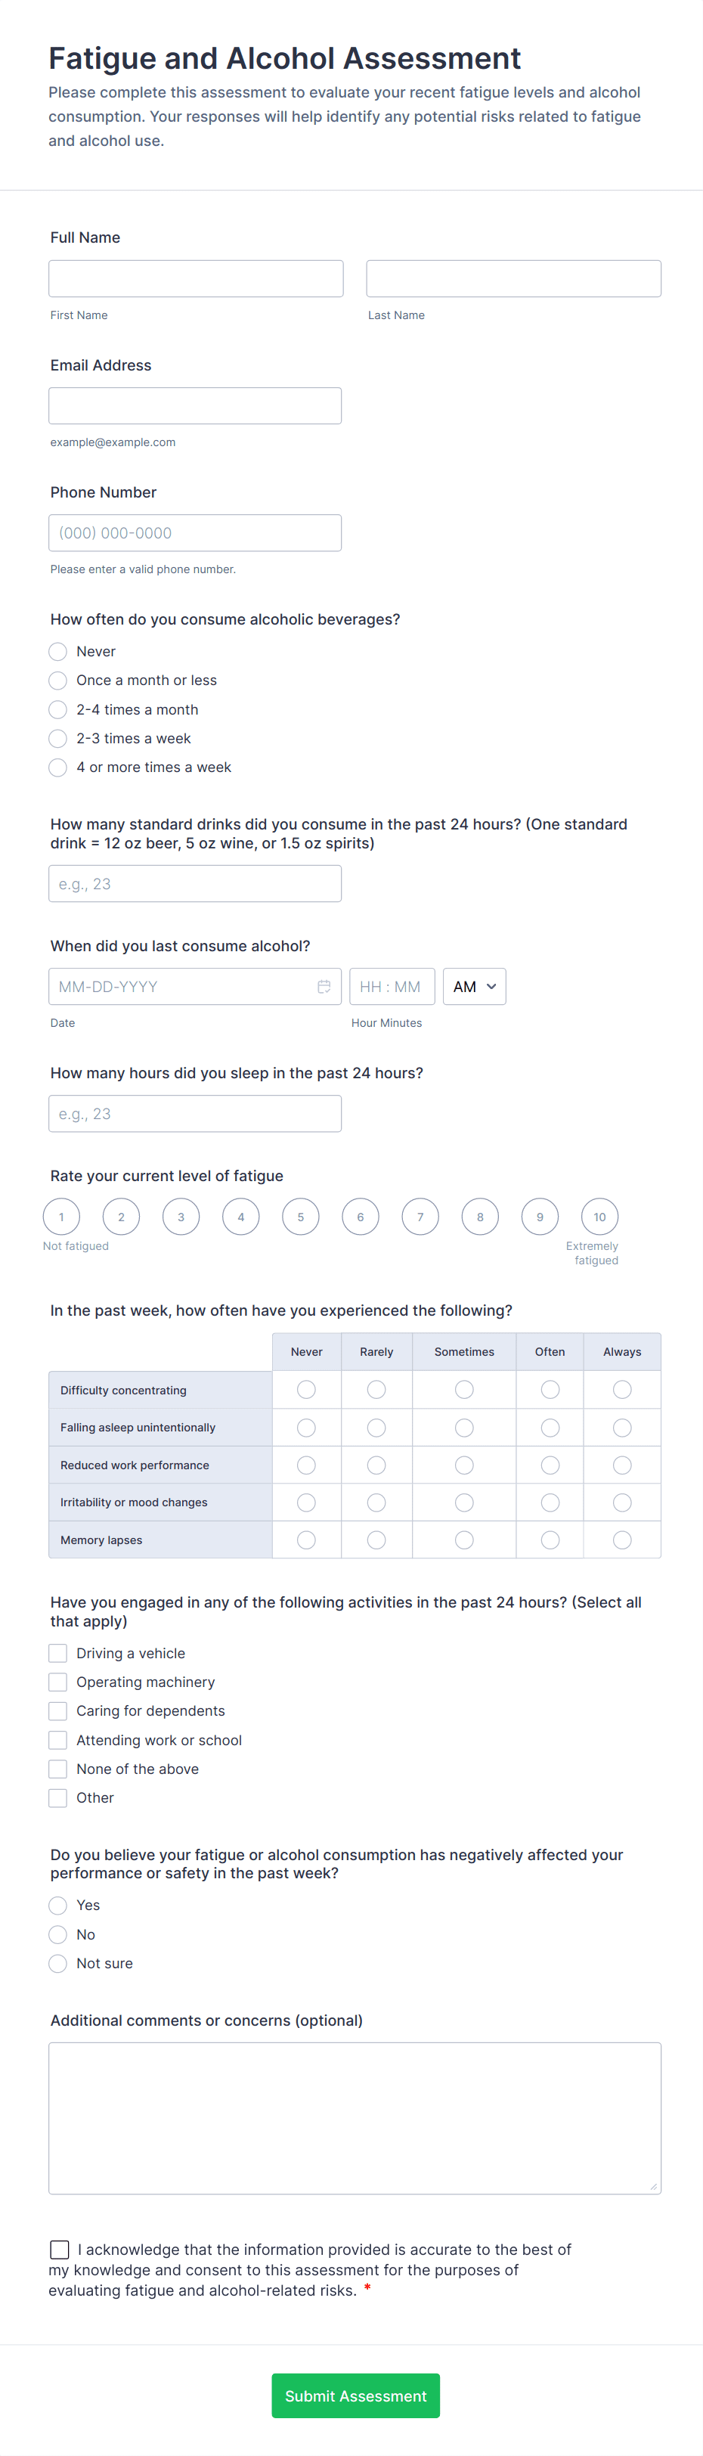Enable the acknowledgment consent checkbox

coord(60,2249)
